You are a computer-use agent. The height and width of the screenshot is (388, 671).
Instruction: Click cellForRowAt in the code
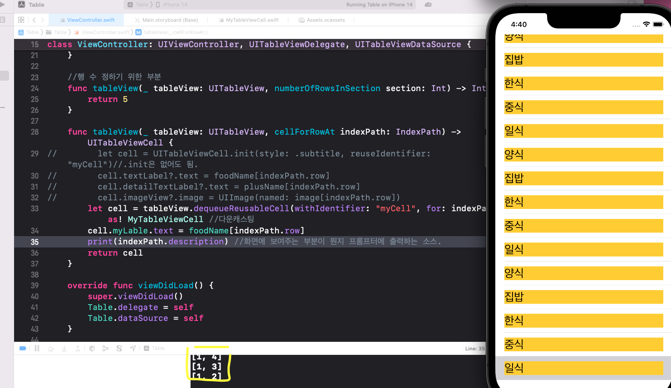pyautogui.click(x=305, y=132)
